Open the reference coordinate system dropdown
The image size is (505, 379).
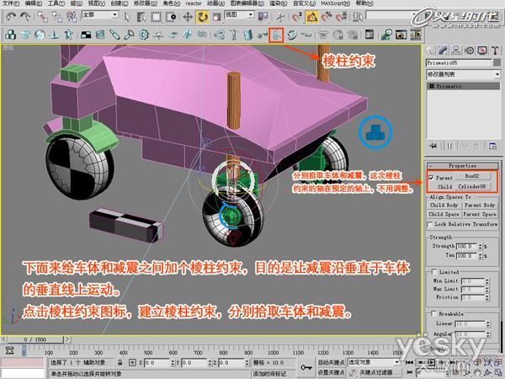point(239,15)
